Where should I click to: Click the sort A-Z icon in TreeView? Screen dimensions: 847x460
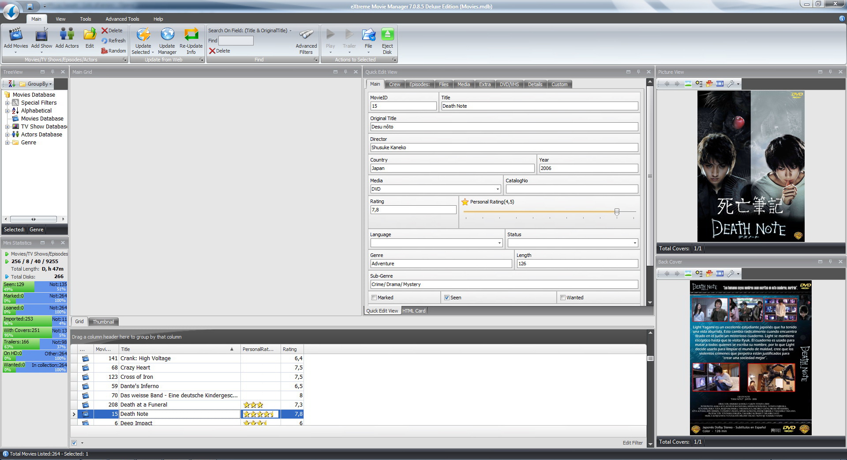tap(12, 83)
